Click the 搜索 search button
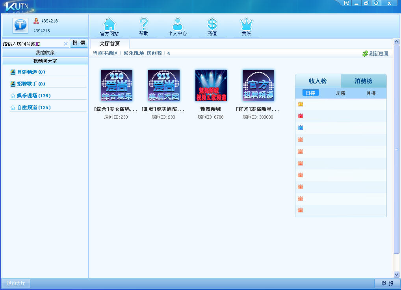 (x=79, y=43)
